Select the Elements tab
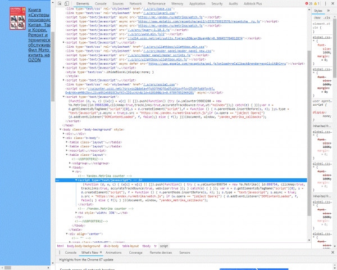The image size is (337, 270). 83,4
